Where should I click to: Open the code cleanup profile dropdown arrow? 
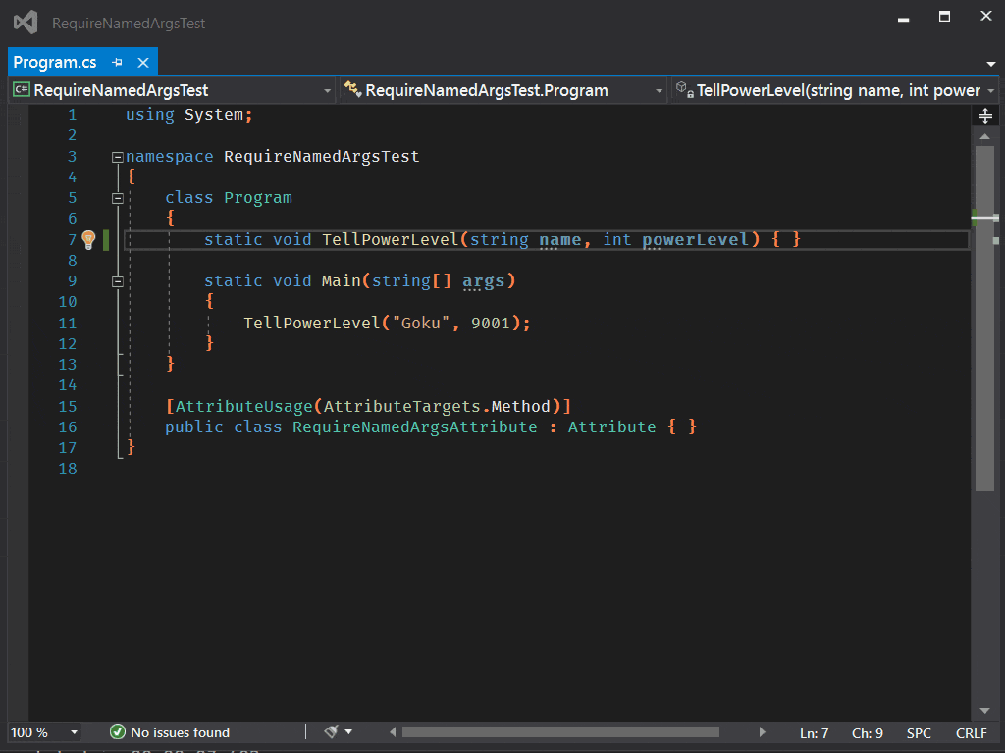point(348,732)
